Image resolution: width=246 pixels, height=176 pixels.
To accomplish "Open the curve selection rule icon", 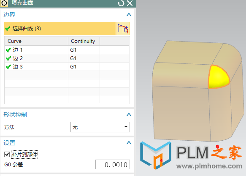I will click(x=123, y=29).
